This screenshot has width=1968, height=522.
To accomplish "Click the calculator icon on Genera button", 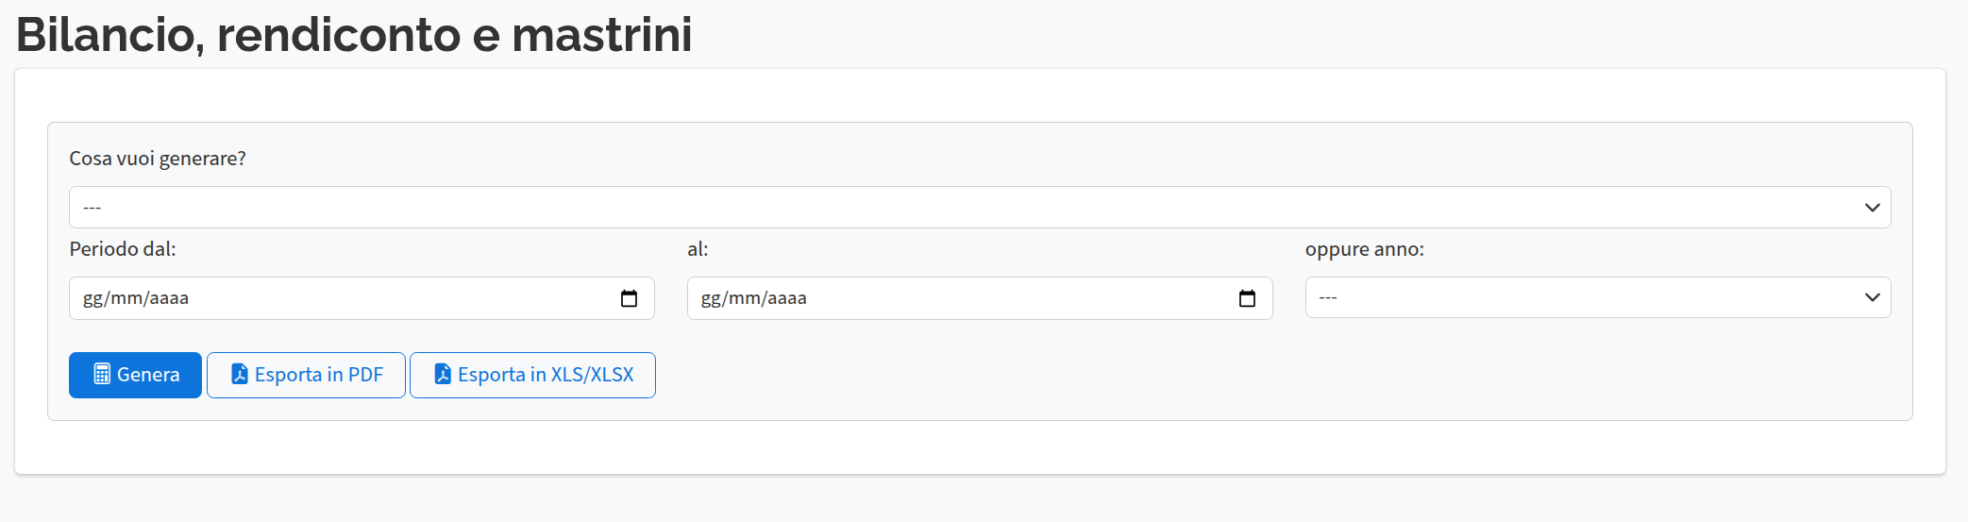I will click(x=102, y=375).
